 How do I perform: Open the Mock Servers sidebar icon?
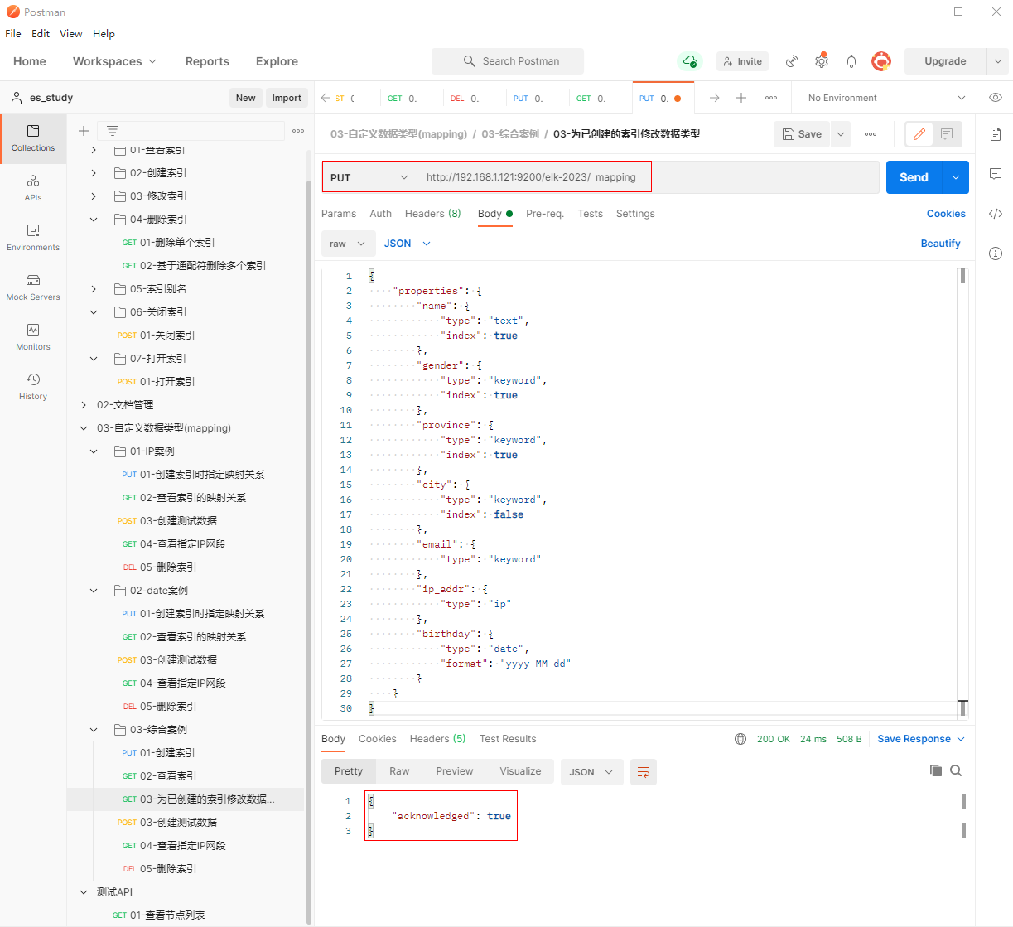tap(33, 287)
